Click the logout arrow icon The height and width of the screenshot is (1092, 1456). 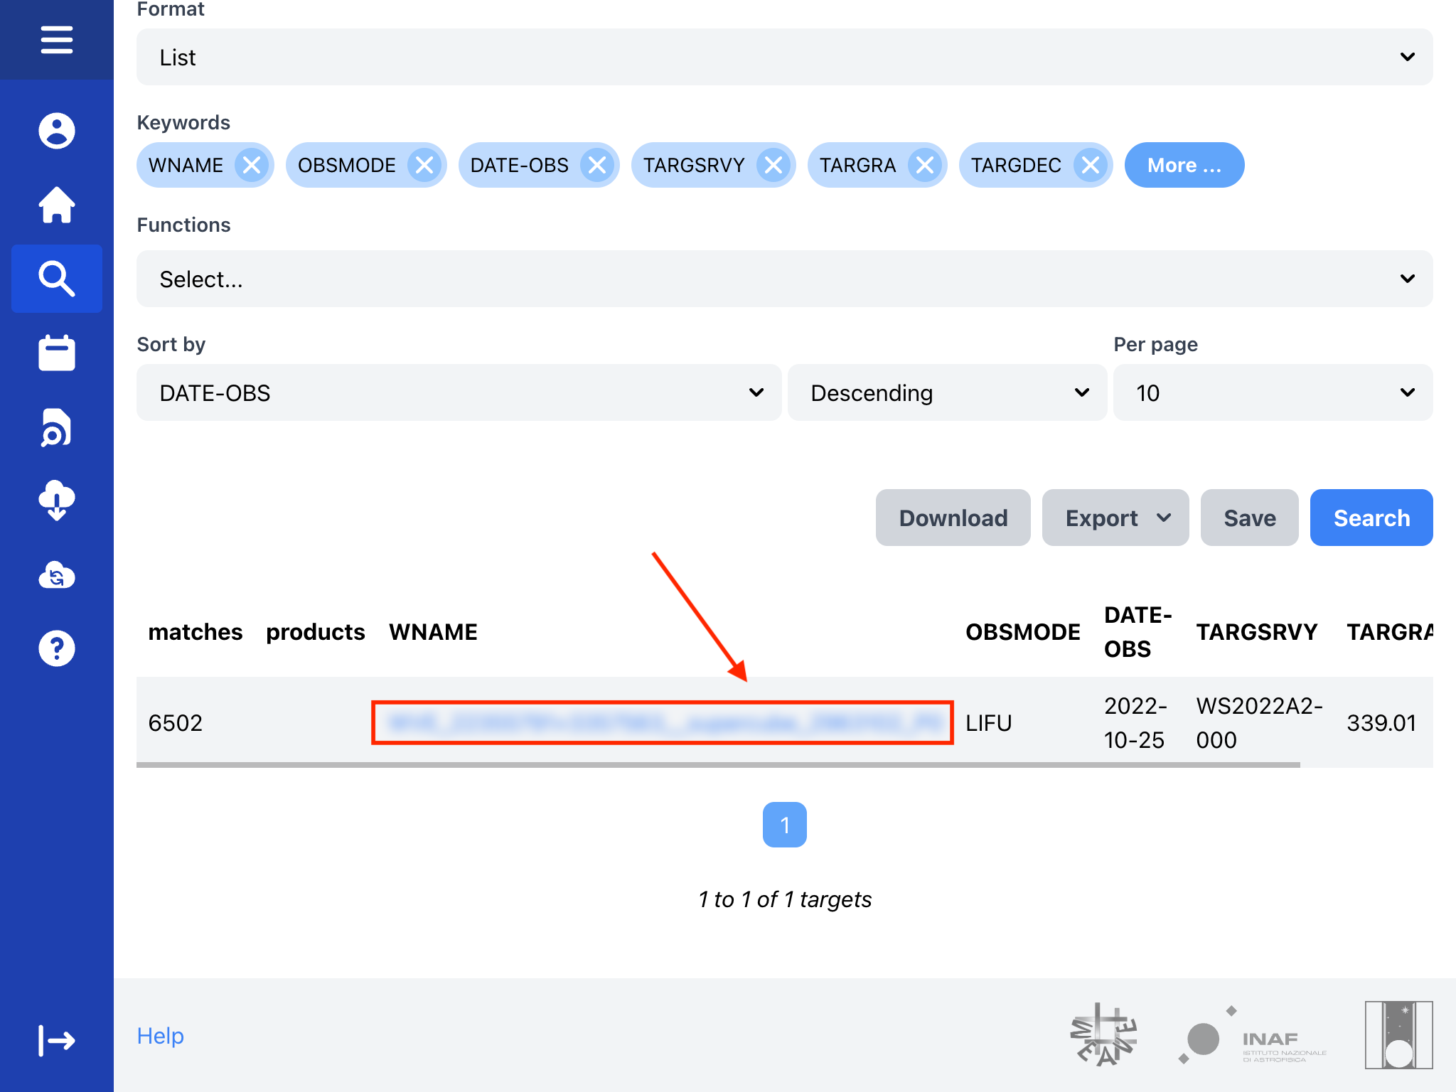[57, 1041]
